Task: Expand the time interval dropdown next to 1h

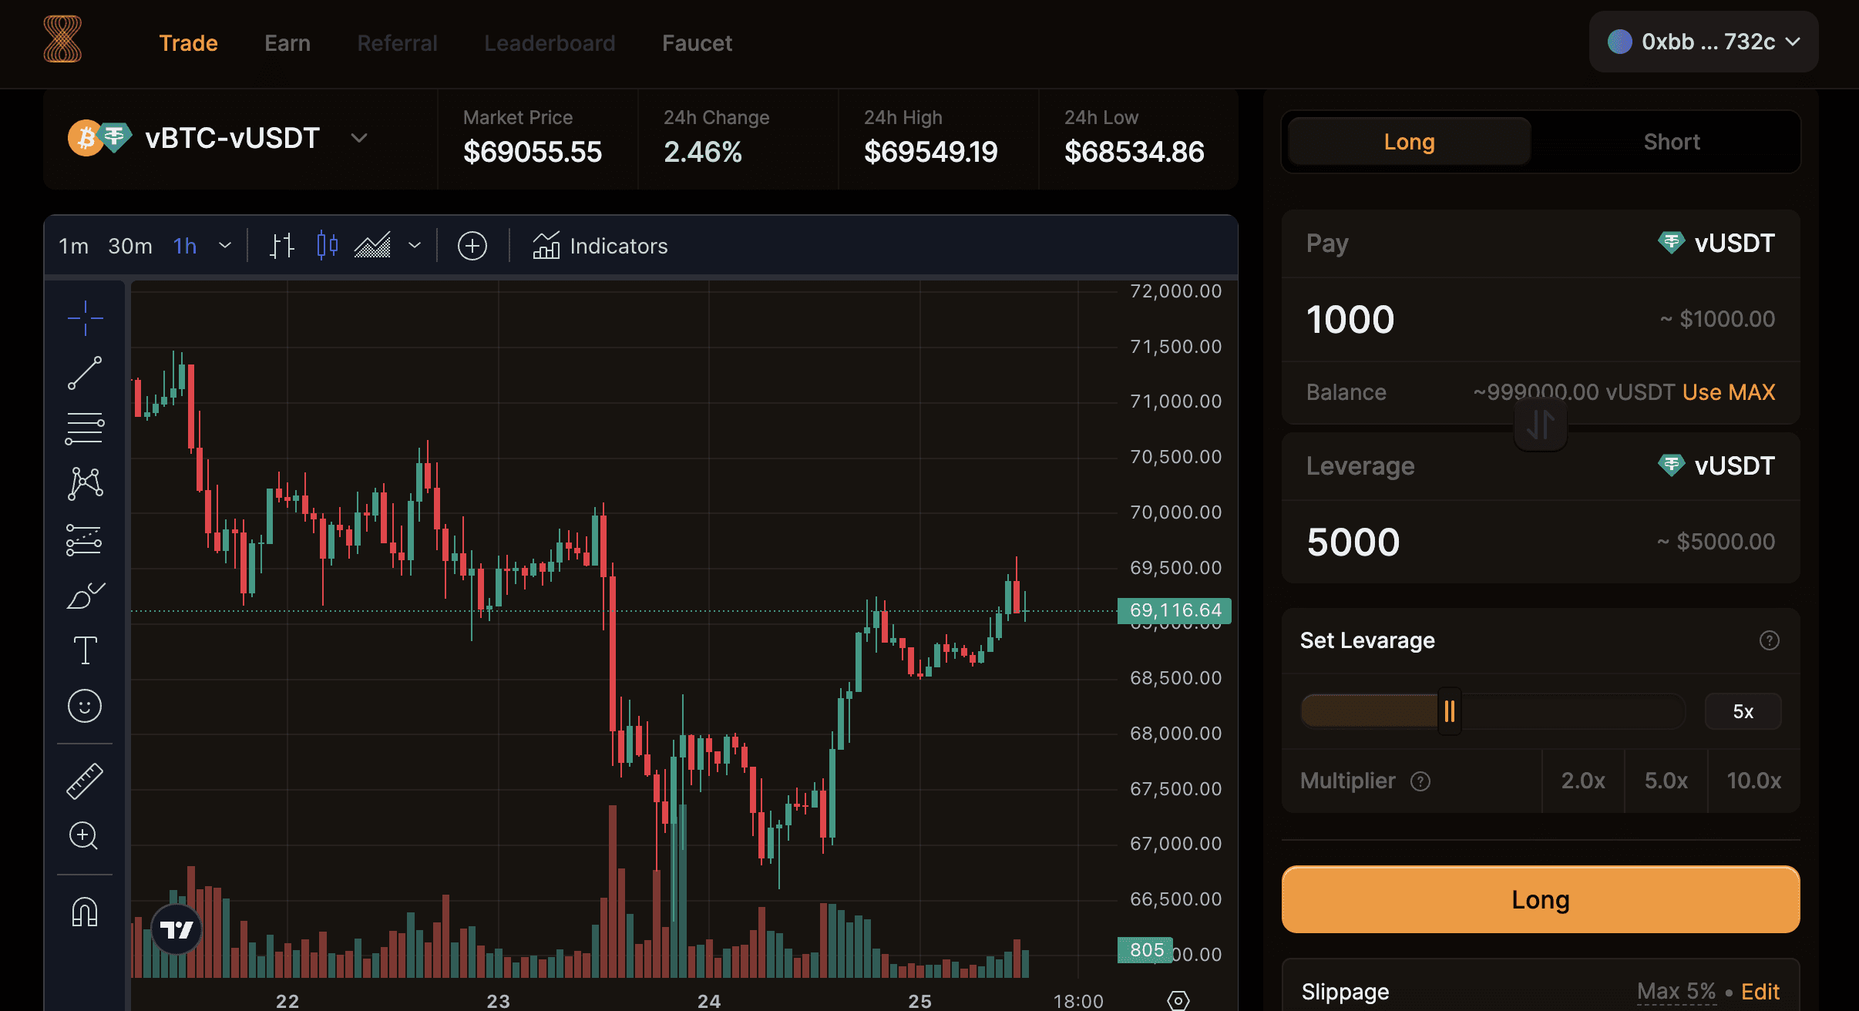Action: (x=225, y=246)
